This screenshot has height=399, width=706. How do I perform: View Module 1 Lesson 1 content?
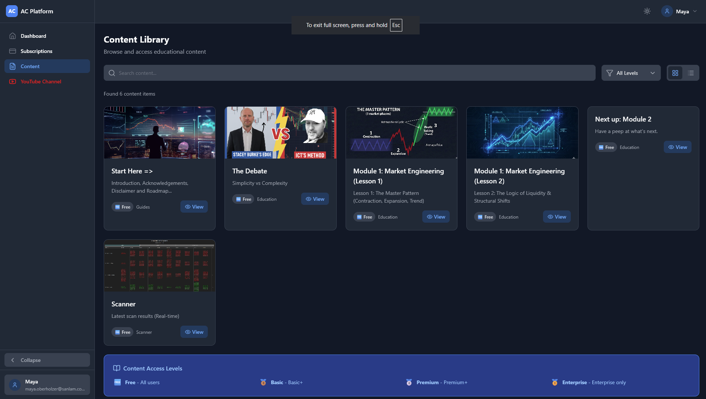(x=436, y=217)
